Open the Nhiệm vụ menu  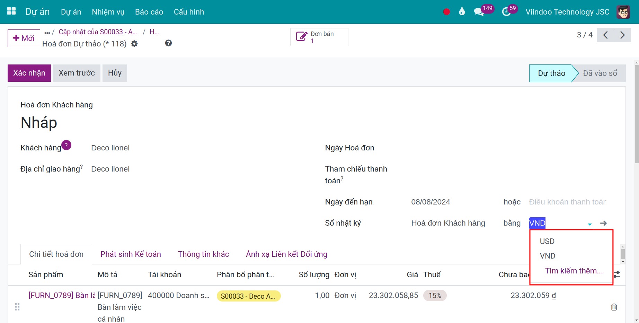(108, 12)
